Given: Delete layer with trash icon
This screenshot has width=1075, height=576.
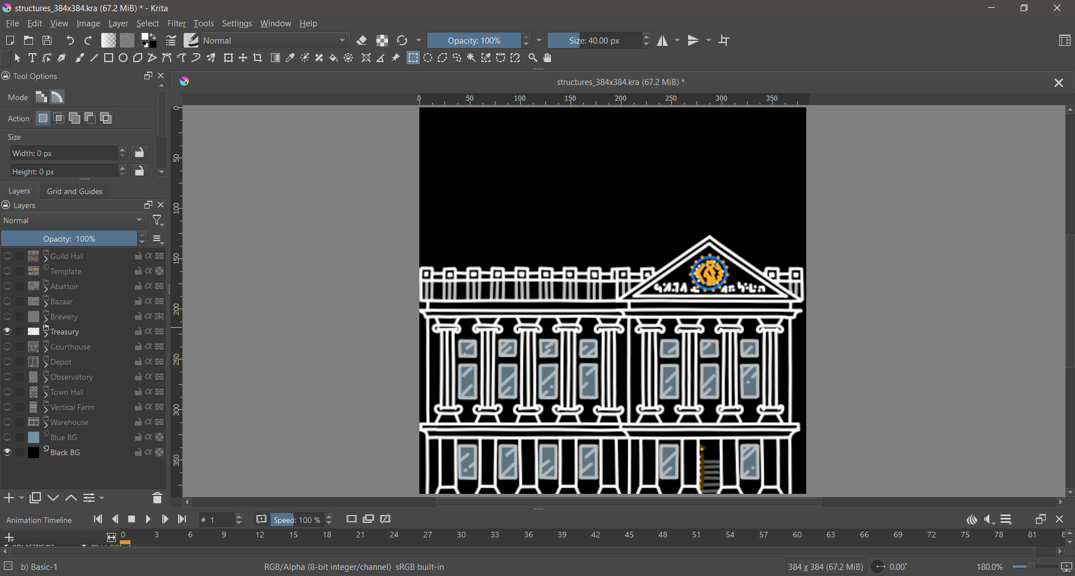Looking at the screenshot, I should pos(157,498).
